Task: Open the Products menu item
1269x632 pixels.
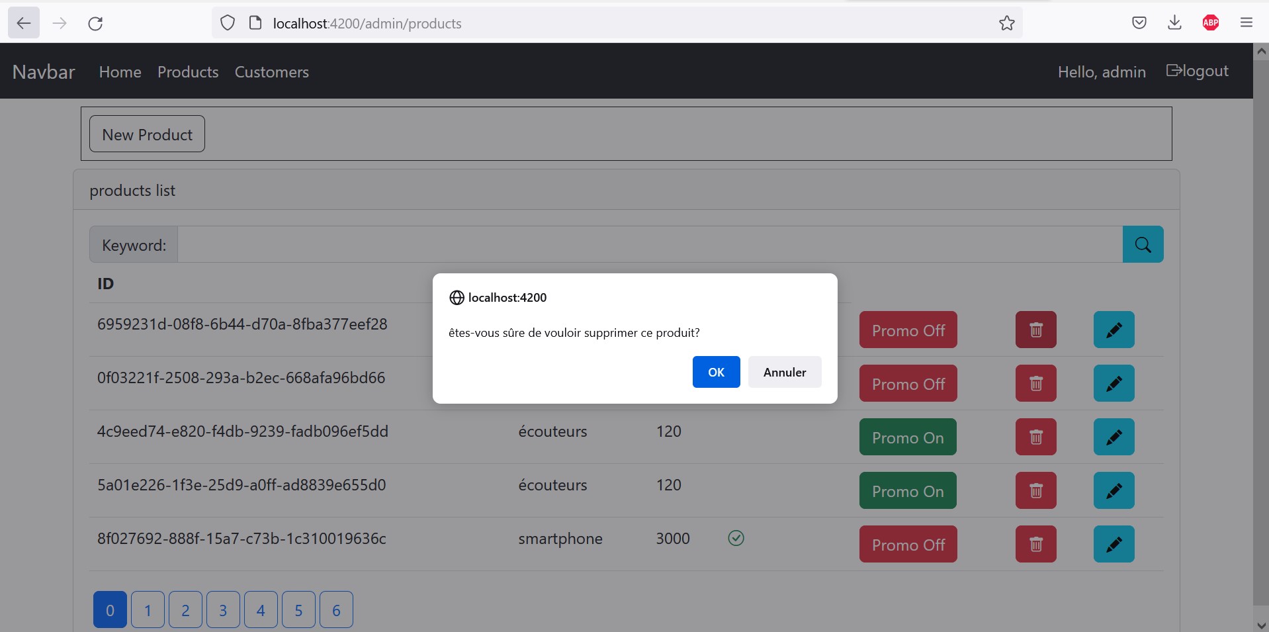Action: 187,71
